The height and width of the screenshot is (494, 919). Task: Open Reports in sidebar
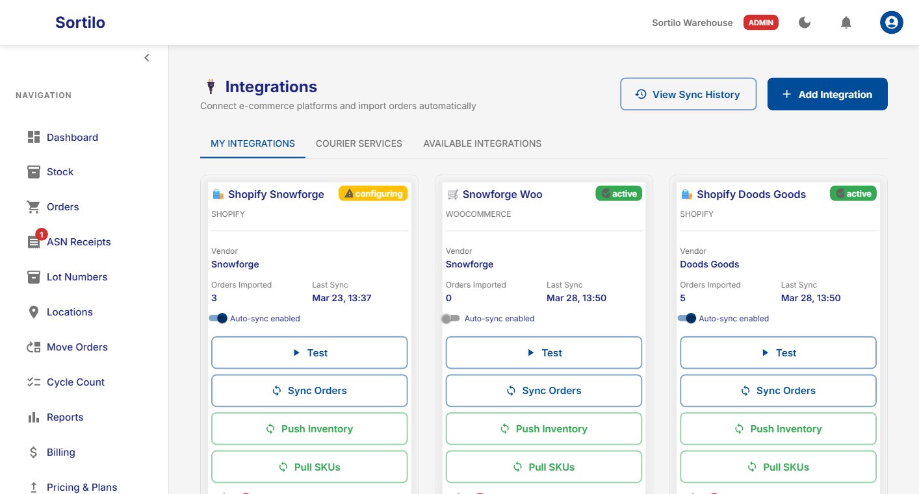pos(65,417)
